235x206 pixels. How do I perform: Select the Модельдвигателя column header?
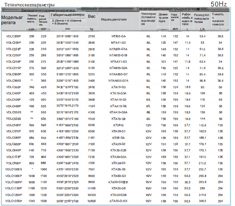tap(114, 20)
